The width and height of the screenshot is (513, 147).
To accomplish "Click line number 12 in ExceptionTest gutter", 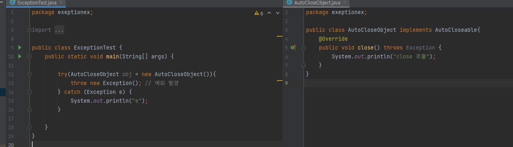I will (11, 74).
